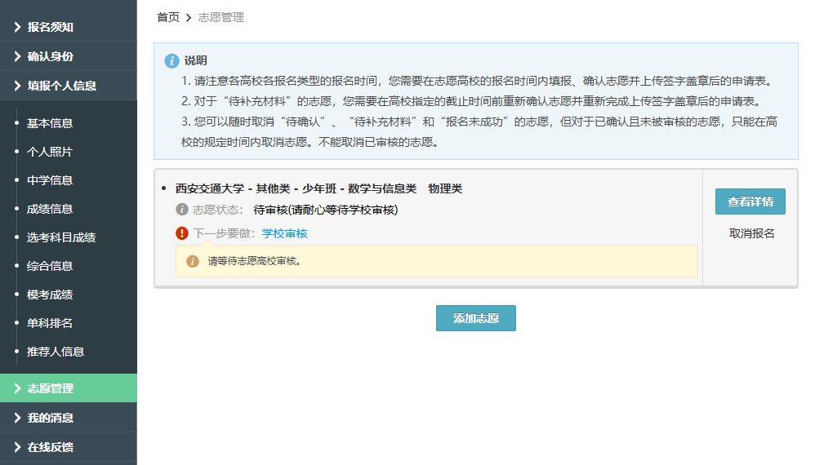Select 中学信息 in the sidebar

[50, 180]
